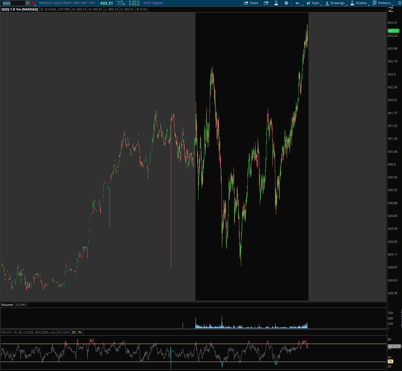Click the QQQ 1 D 1m [NASDAQ] chart label
This screenshot has width=402, height=371.
pos(20,9)
